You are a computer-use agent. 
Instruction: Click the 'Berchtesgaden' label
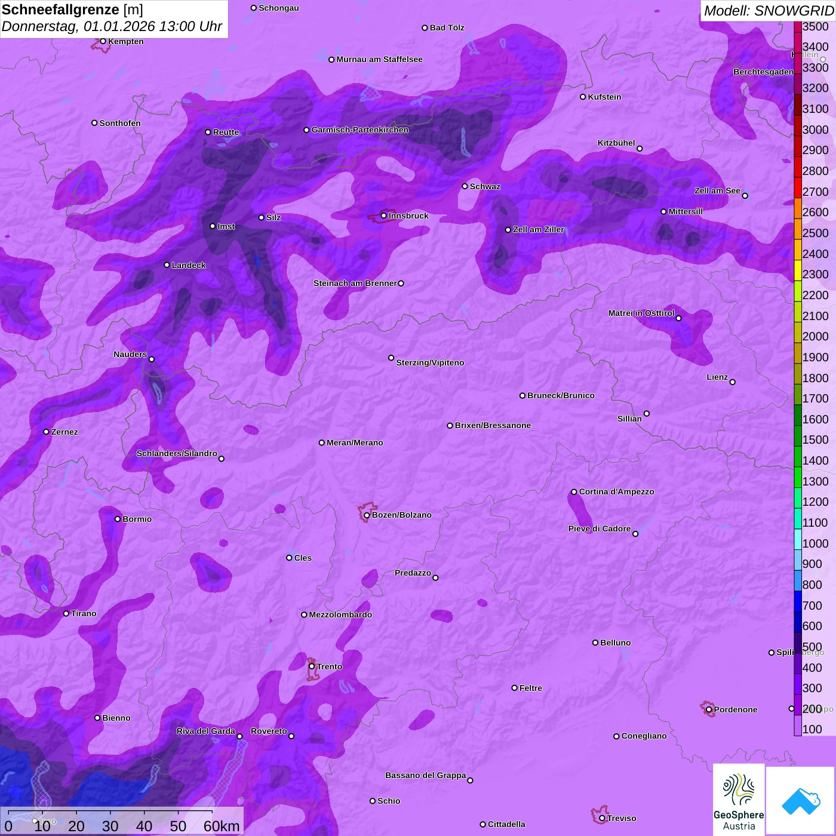(763, 72)
